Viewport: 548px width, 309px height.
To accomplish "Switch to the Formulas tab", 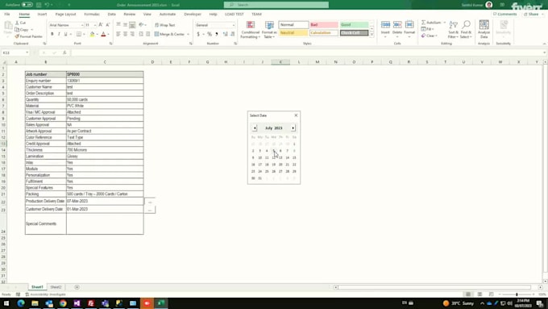I will pos(92,15).
